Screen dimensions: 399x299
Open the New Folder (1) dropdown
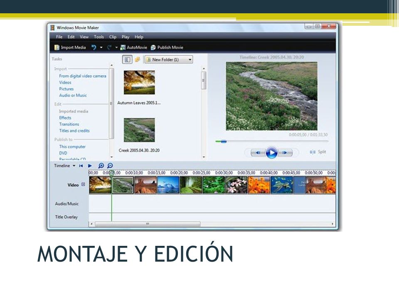pyautogui.click(x=169, y=59)
